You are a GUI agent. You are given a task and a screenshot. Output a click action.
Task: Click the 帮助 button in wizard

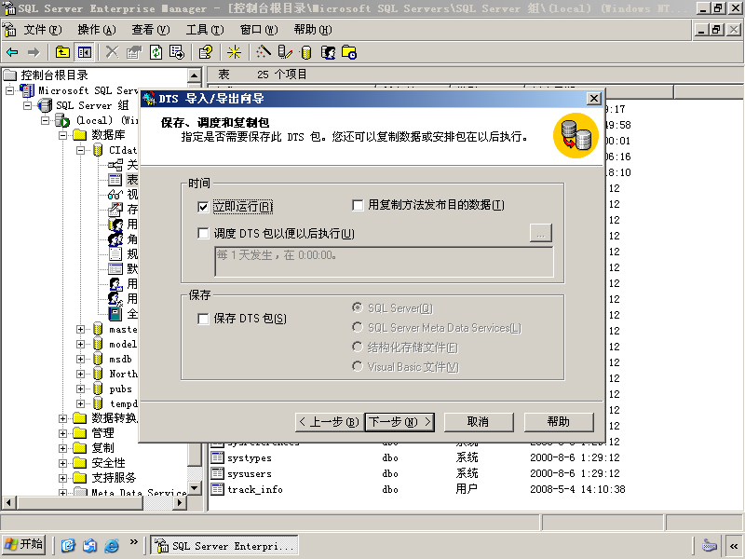coord(559,422)
